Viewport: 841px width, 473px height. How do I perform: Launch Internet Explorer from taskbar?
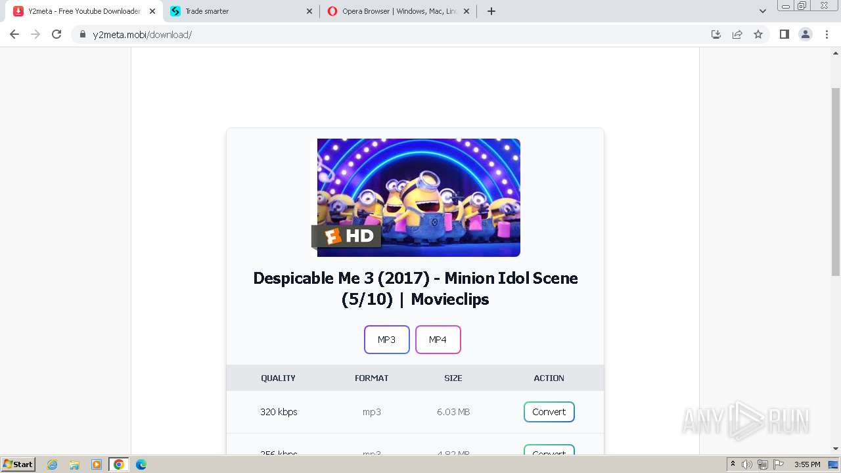(x=52, y=464)
